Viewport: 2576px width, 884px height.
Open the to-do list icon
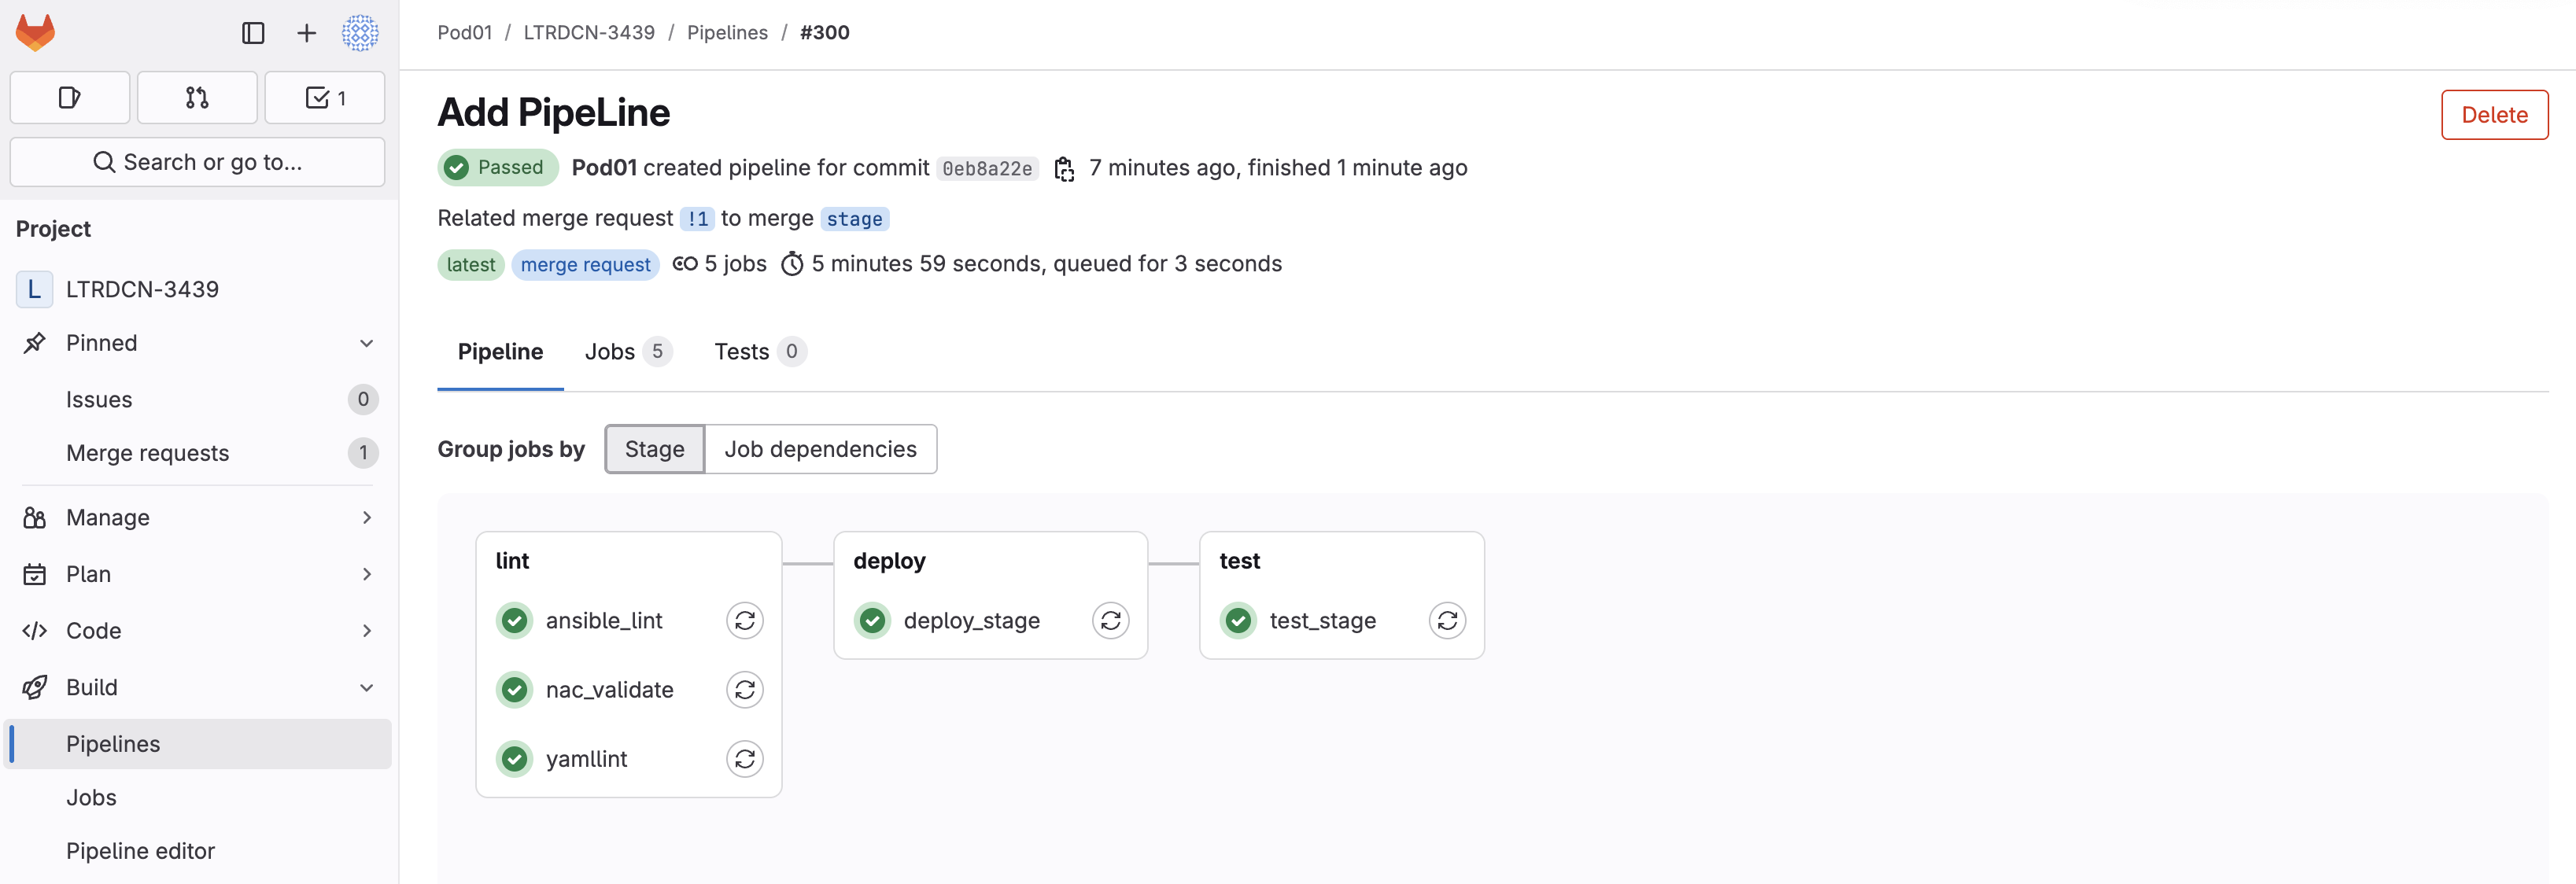pos(325,98)
